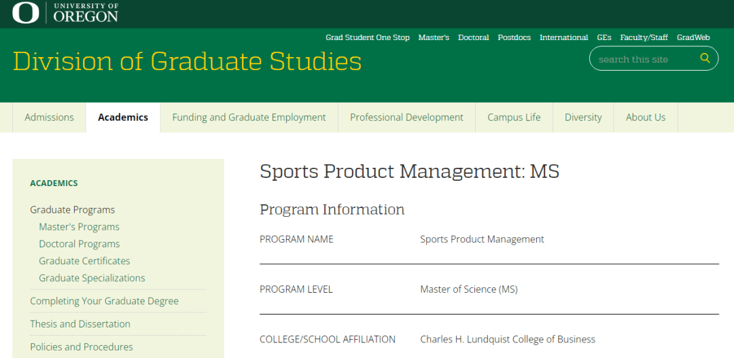Open the International link
734x358 pixels.
coord(563,37)
